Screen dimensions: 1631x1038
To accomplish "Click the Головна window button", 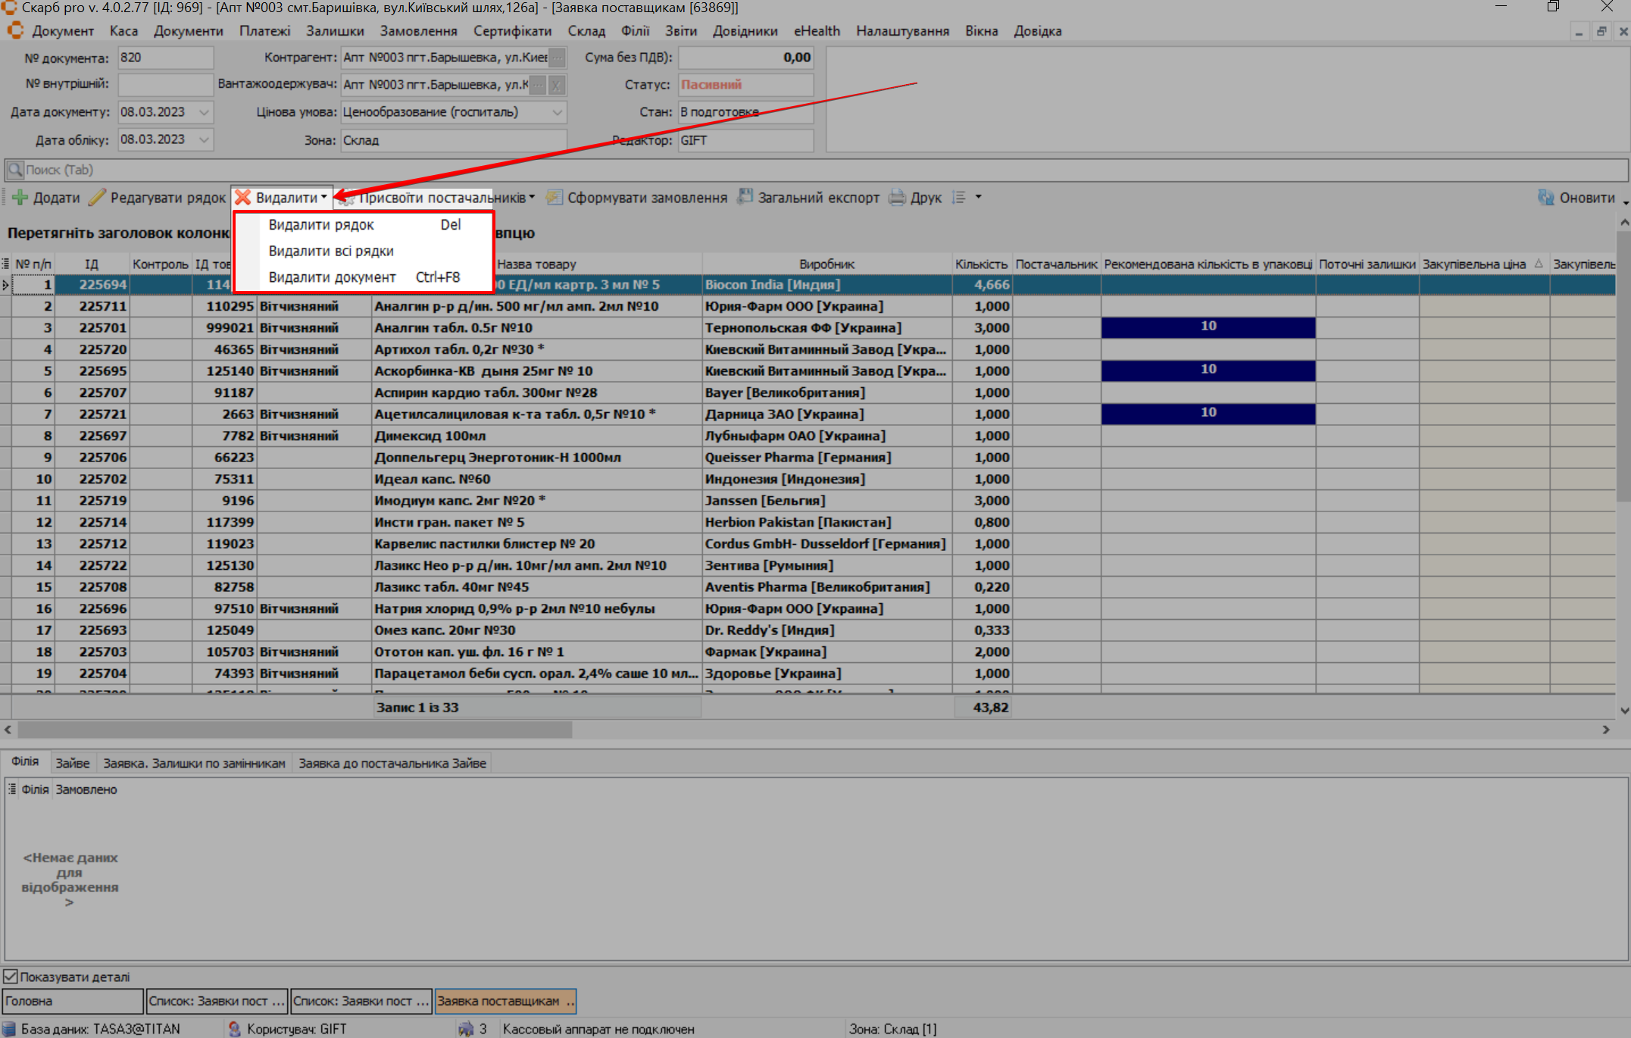I will tap(72, 1001).
